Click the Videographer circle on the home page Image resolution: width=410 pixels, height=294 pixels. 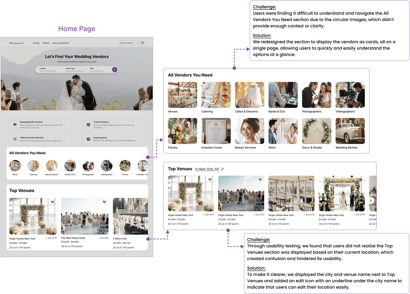[107, 166]
